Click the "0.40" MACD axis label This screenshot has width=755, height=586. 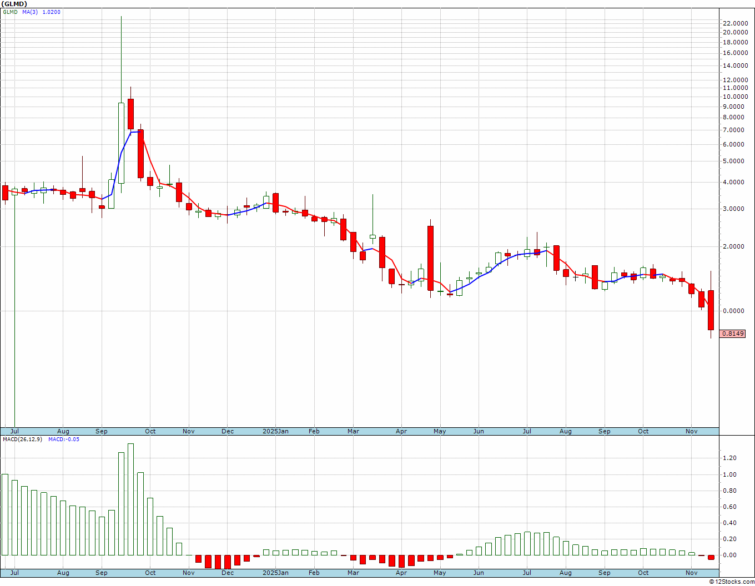(729, 523)
